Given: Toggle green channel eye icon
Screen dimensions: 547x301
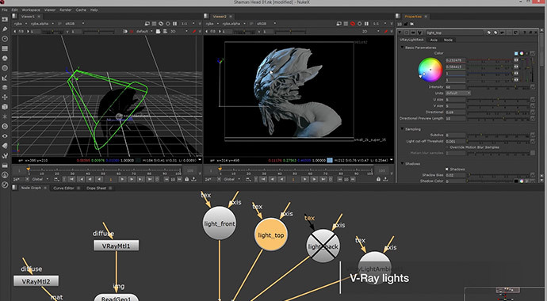Looking at the screenshot, I should pyautogui.click(x=516, y=67).
